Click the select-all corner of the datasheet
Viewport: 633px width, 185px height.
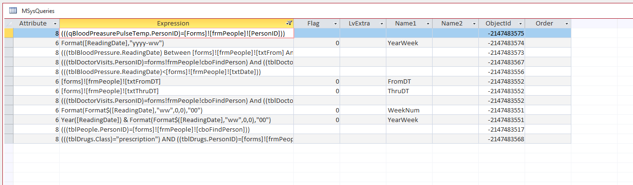(9, 24)
